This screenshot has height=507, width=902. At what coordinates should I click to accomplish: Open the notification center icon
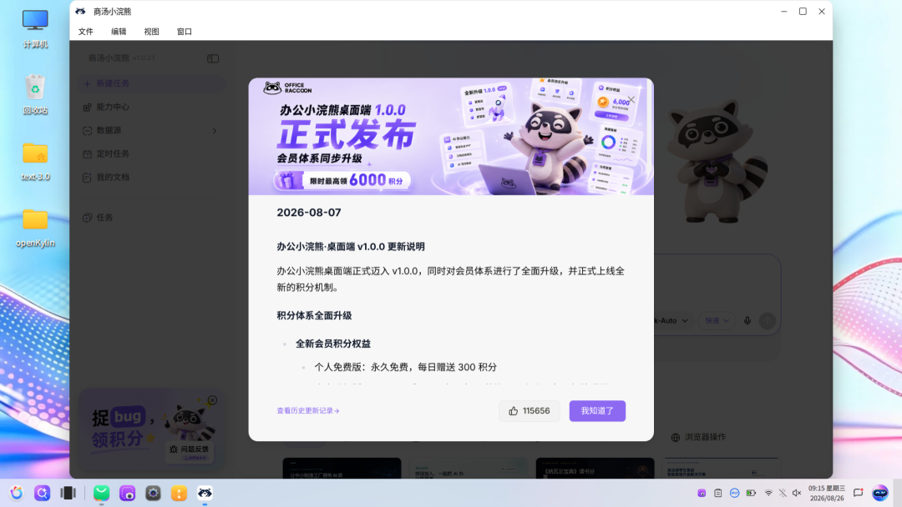point(859,493)
